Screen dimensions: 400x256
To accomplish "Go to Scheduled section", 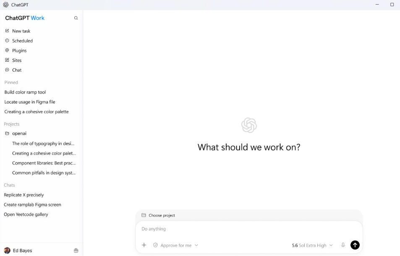I will (x=22, y=41).
